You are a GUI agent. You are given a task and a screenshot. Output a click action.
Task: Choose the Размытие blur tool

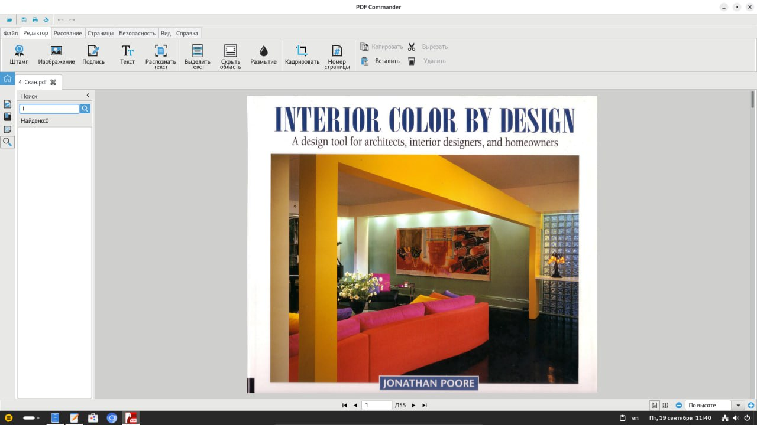click(263, 55)
